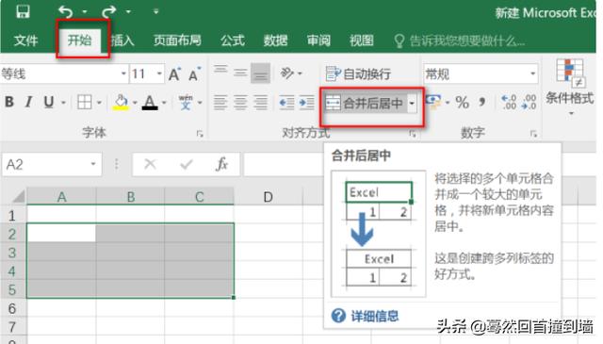
Task: Click Decrease Indent icon
Action: pos(286,103)
